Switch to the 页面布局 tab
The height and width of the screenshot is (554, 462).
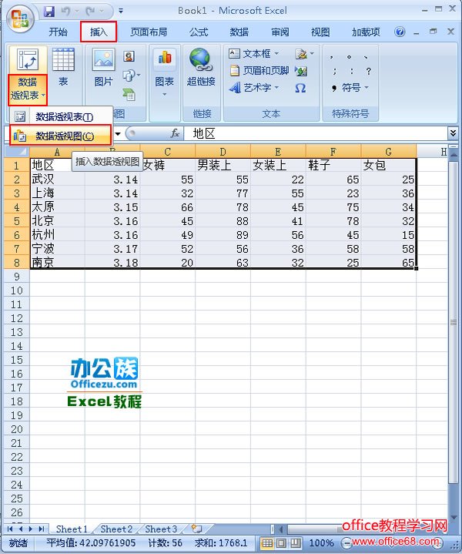pyautogui.click(x=149, y=32)
